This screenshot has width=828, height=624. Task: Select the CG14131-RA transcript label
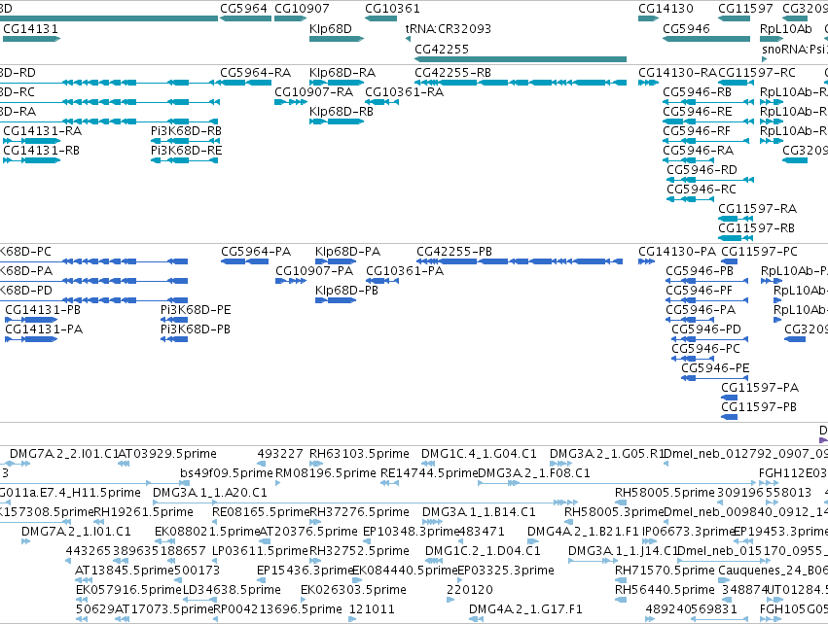42,131
